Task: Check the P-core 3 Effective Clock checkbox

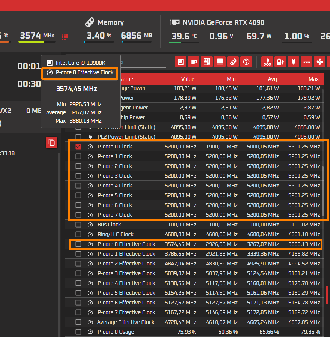Action: point(78,273)
